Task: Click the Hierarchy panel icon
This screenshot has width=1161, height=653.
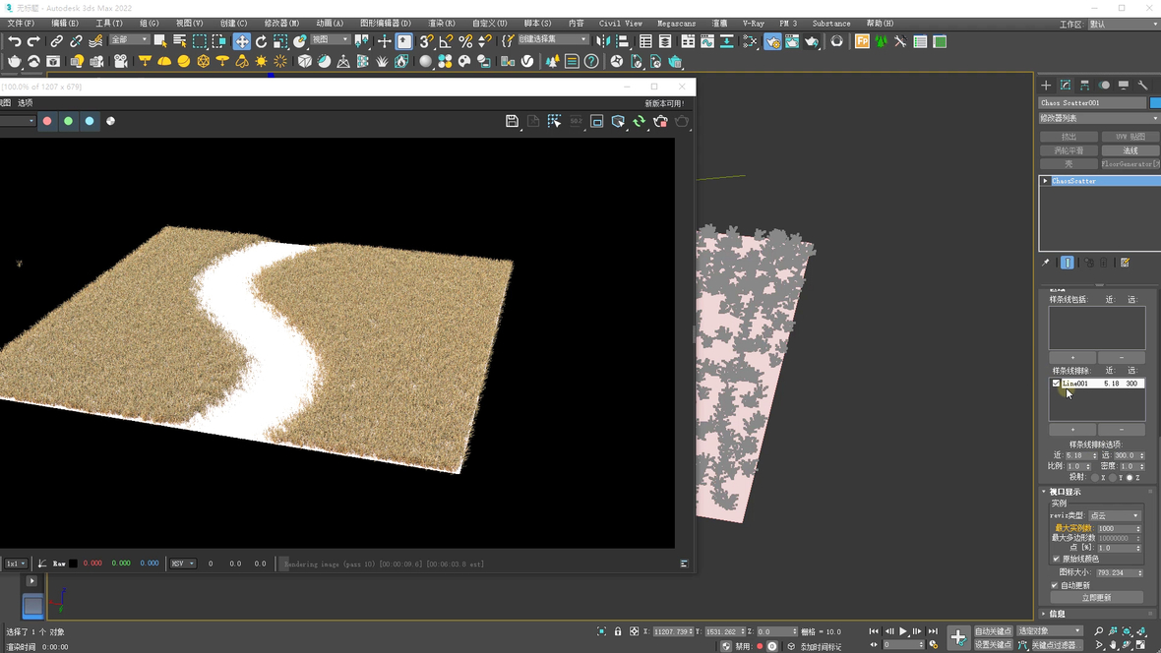Action: pyautogui.click(x=1084, y=86)
